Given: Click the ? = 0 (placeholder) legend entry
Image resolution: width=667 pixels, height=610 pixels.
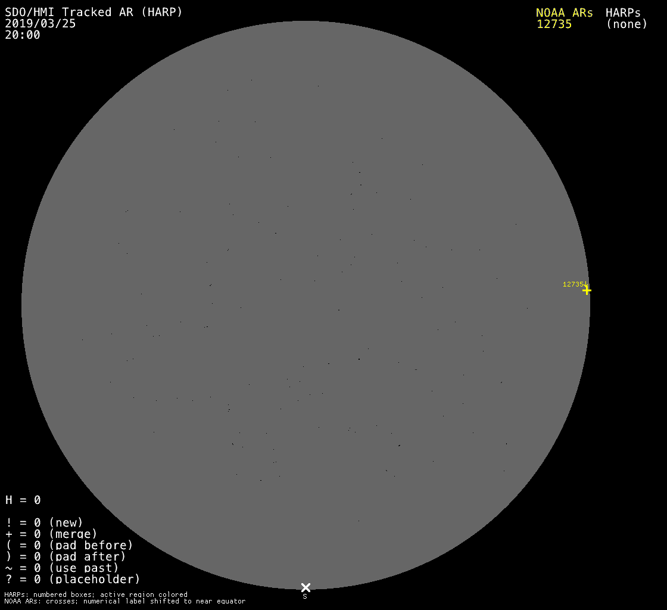Looking at the screenshot, I should tap(73, 579).
